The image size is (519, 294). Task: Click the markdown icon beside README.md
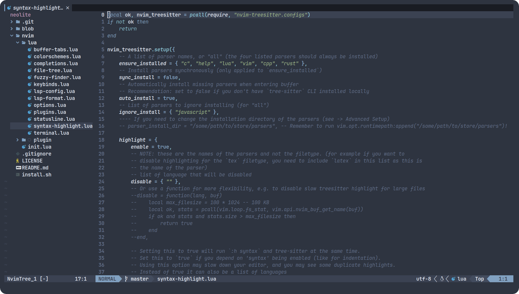pos(18,168)
